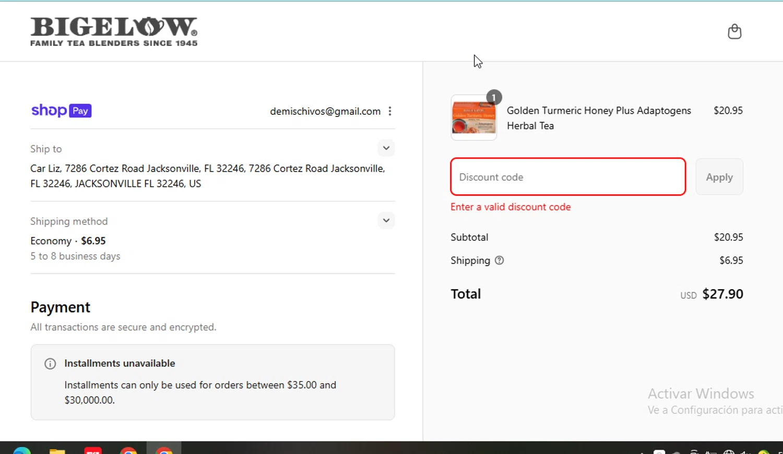Click the Payment heading

tap(60, 307)
